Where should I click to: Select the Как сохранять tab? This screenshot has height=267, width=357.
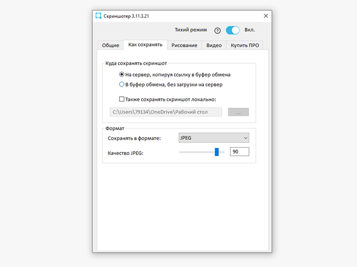point(145,45)
